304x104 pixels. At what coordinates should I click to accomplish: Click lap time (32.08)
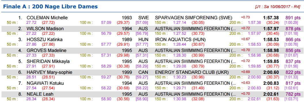pyautogui.click(x=198, y=99)
